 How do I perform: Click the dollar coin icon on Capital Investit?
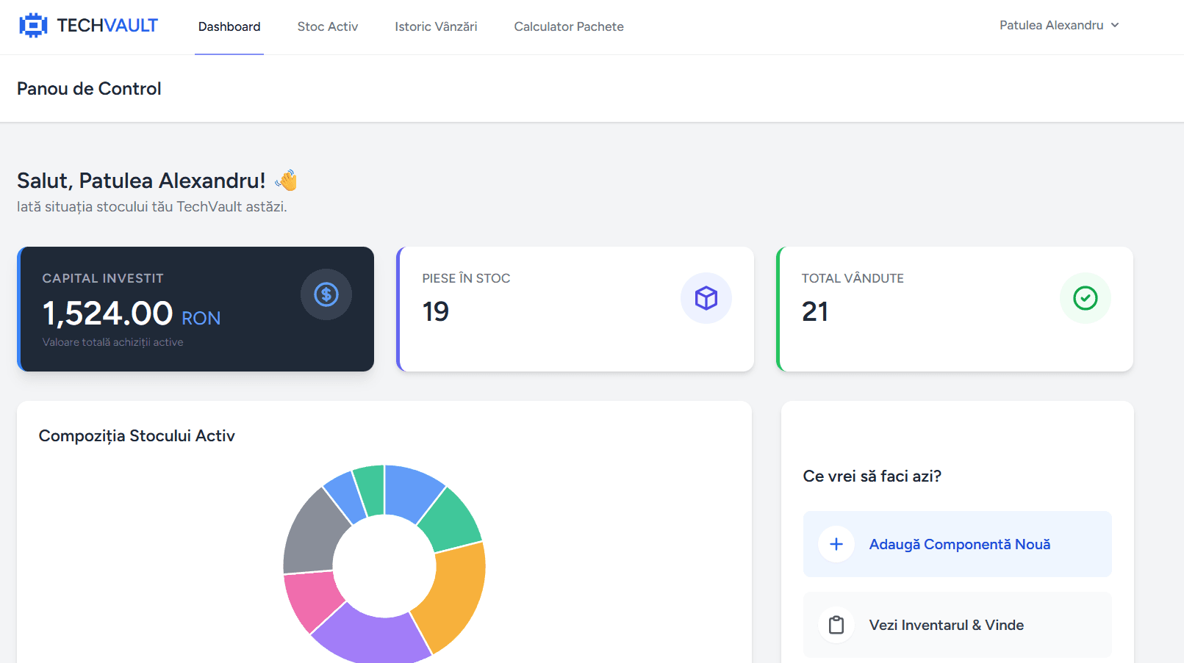(326, 294)
